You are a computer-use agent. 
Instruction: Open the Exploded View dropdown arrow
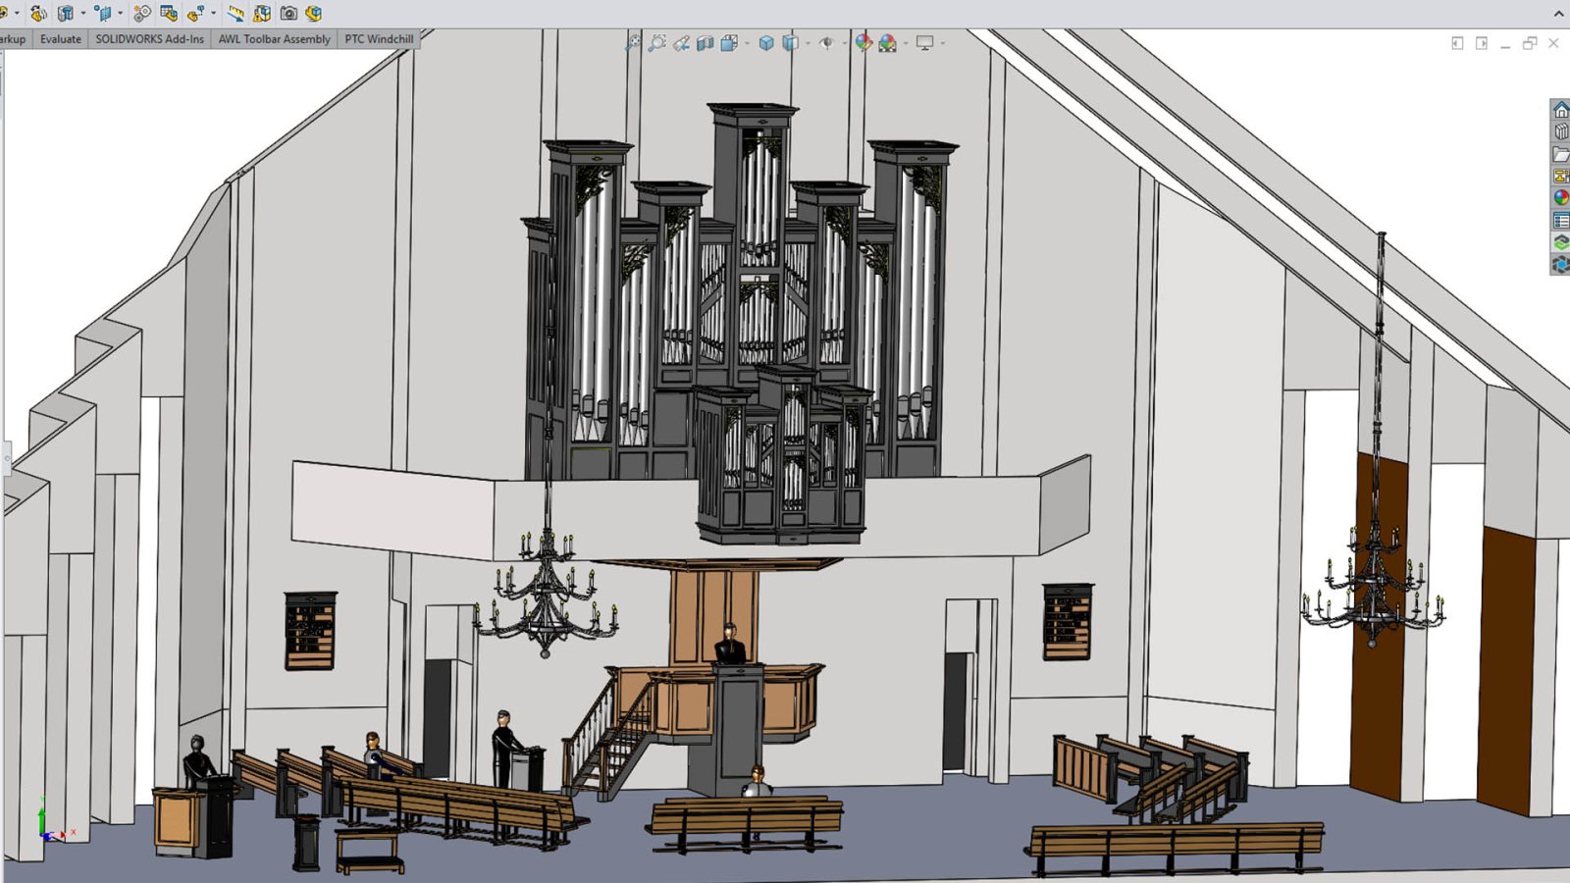point(213,13)
